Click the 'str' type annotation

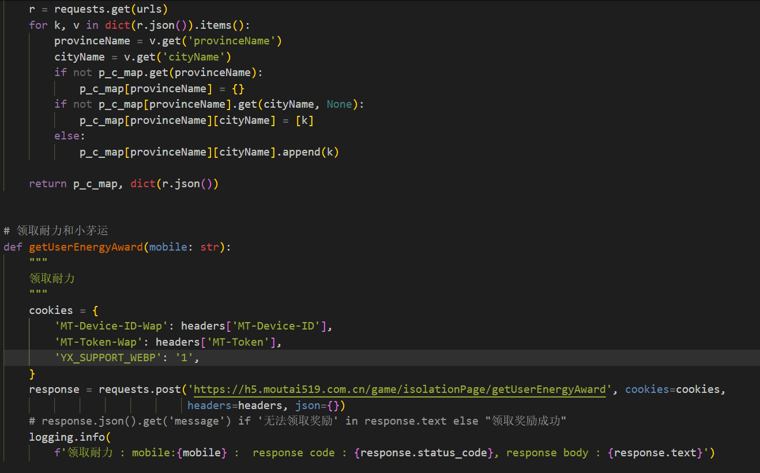point(209,247)
